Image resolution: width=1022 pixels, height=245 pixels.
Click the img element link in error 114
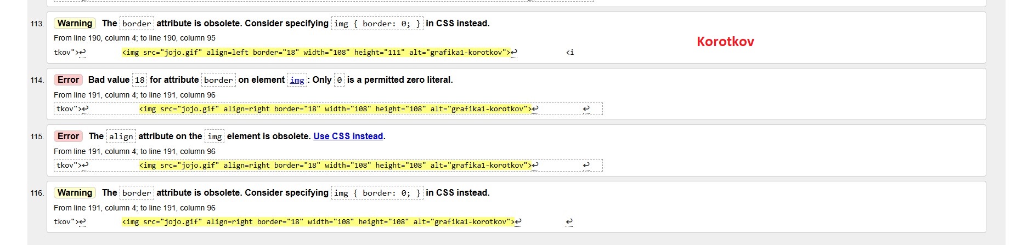pyautogui.click(x=297, y=80)
